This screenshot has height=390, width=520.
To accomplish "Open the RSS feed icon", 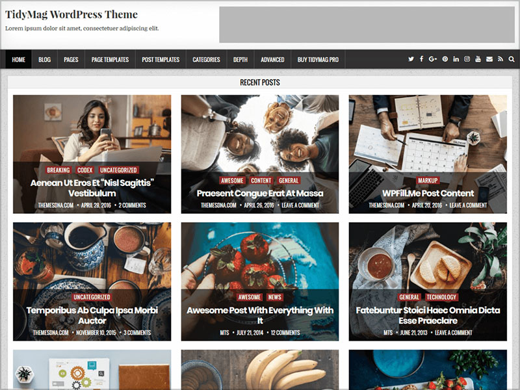I will pyautogui.click(x=500, y=59).
